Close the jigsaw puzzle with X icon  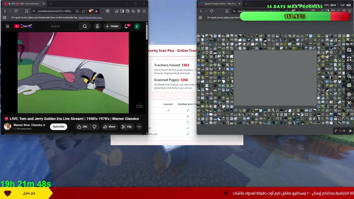(x=349, y=103)
